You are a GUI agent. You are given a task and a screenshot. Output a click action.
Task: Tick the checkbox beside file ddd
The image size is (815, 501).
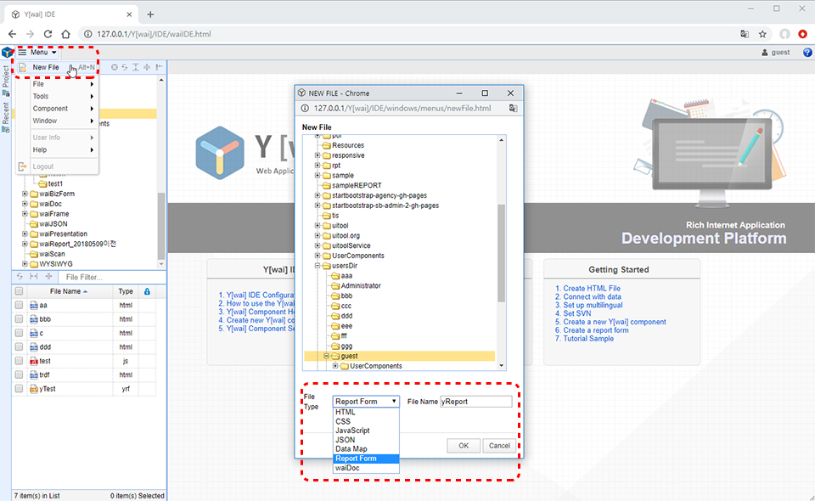(x=19, y=347)
